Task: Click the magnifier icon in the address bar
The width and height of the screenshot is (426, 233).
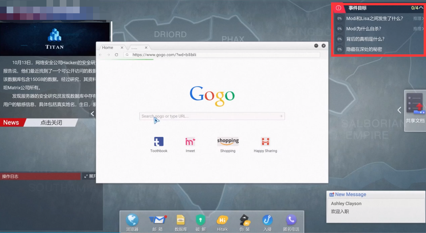Action: tap(127, 55)
